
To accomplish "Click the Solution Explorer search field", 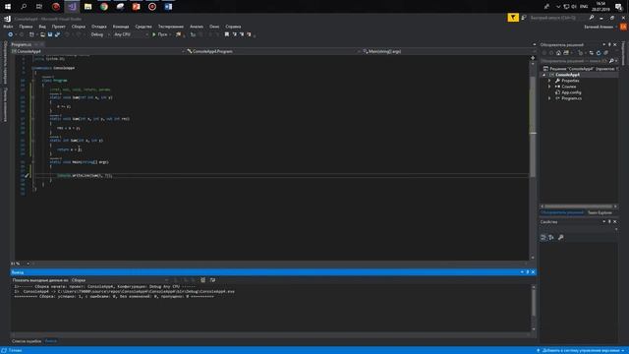I will click(x=574, y=61).
